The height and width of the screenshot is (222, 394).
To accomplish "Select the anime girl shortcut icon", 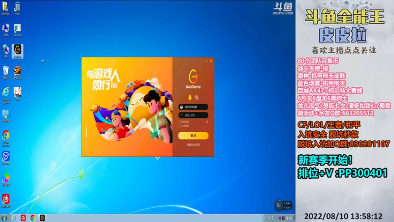I will 17,94.
